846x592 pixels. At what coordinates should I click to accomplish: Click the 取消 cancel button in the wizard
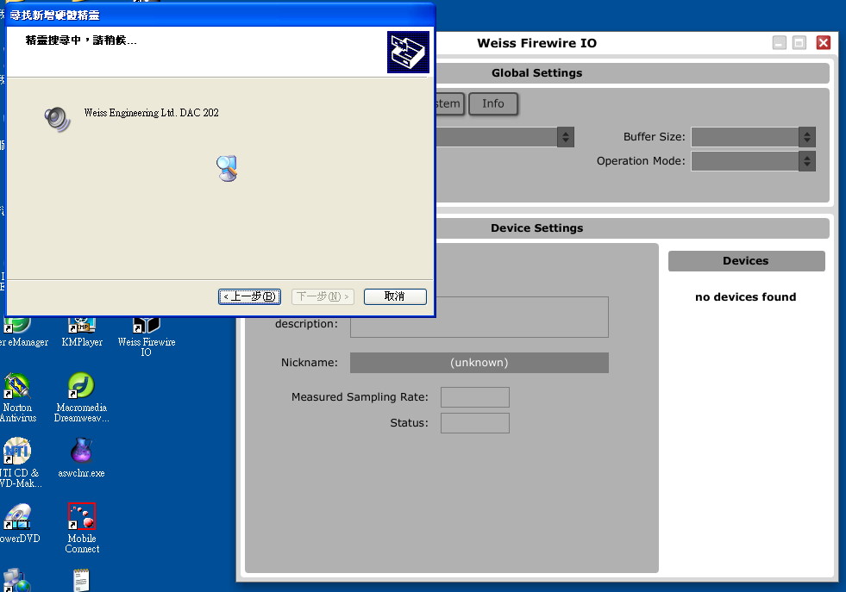pyautogui.click(x=395, y=296)
